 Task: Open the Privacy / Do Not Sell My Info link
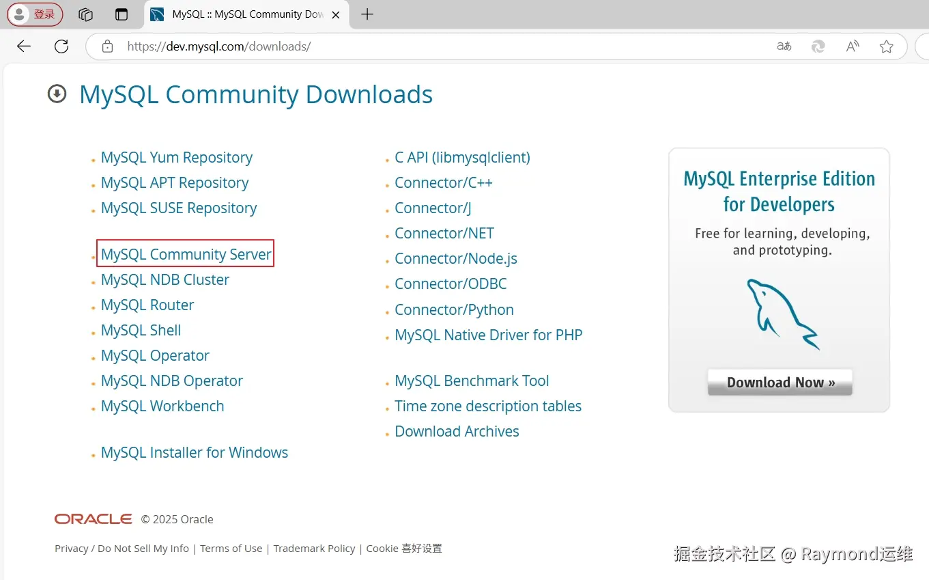tap(122, 548)
